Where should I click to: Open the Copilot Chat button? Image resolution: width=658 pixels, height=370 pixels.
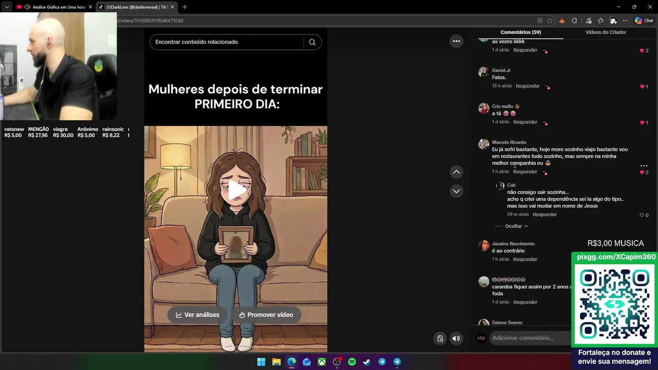644,21
